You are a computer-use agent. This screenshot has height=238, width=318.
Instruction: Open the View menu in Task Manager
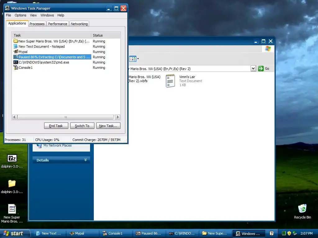click(33, 15)
